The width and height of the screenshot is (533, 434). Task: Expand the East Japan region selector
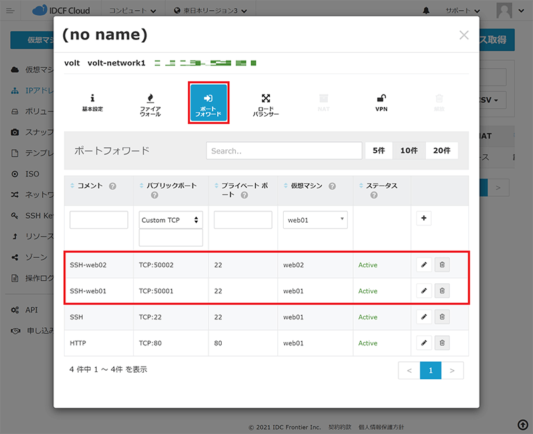tap(210, 11)
